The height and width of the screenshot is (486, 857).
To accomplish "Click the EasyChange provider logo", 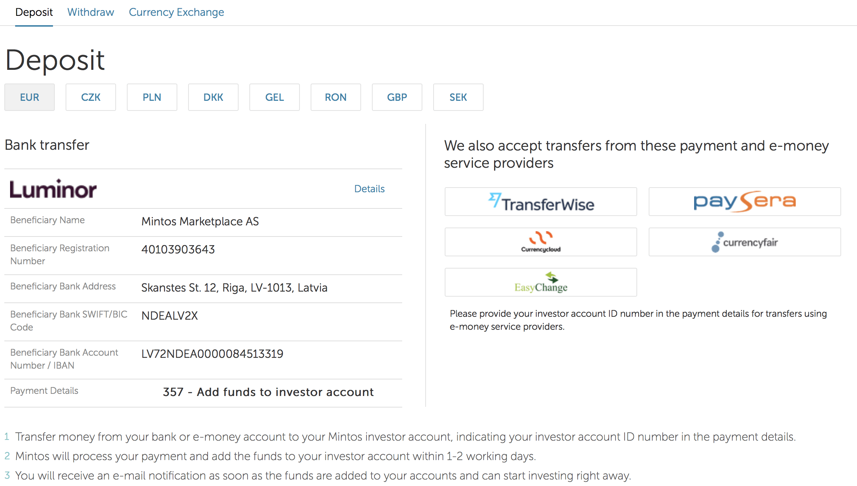I will click(541, 282).
